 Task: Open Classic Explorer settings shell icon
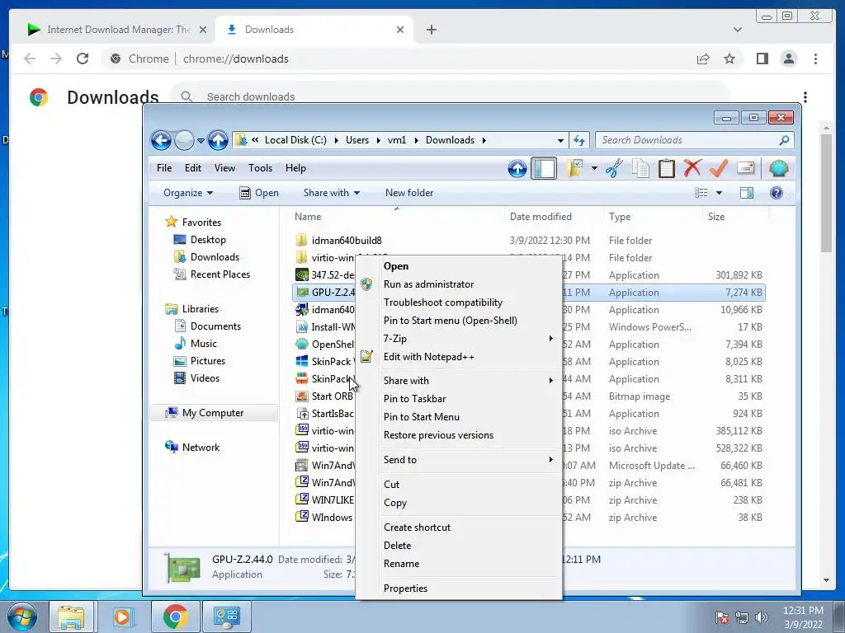click(x=779, y=168)
